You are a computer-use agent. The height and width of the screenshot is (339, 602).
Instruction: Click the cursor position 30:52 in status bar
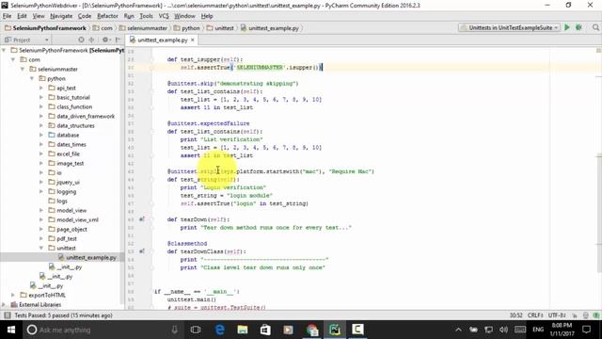coord(515,315)
